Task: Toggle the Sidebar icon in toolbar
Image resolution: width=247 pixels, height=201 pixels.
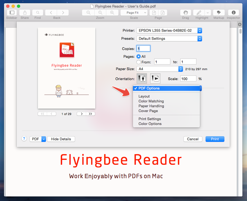Action: (12, 13)
